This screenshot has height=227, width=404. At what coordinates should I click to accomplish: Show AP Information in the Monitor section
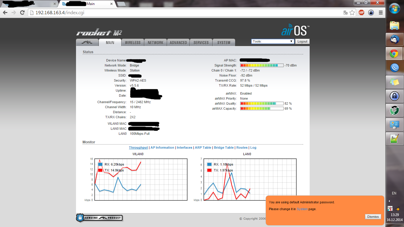[162, 147]
